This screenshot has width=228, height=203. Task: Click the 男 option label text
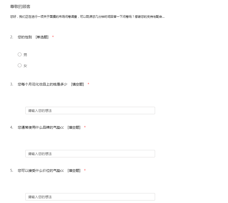(25, 55)
